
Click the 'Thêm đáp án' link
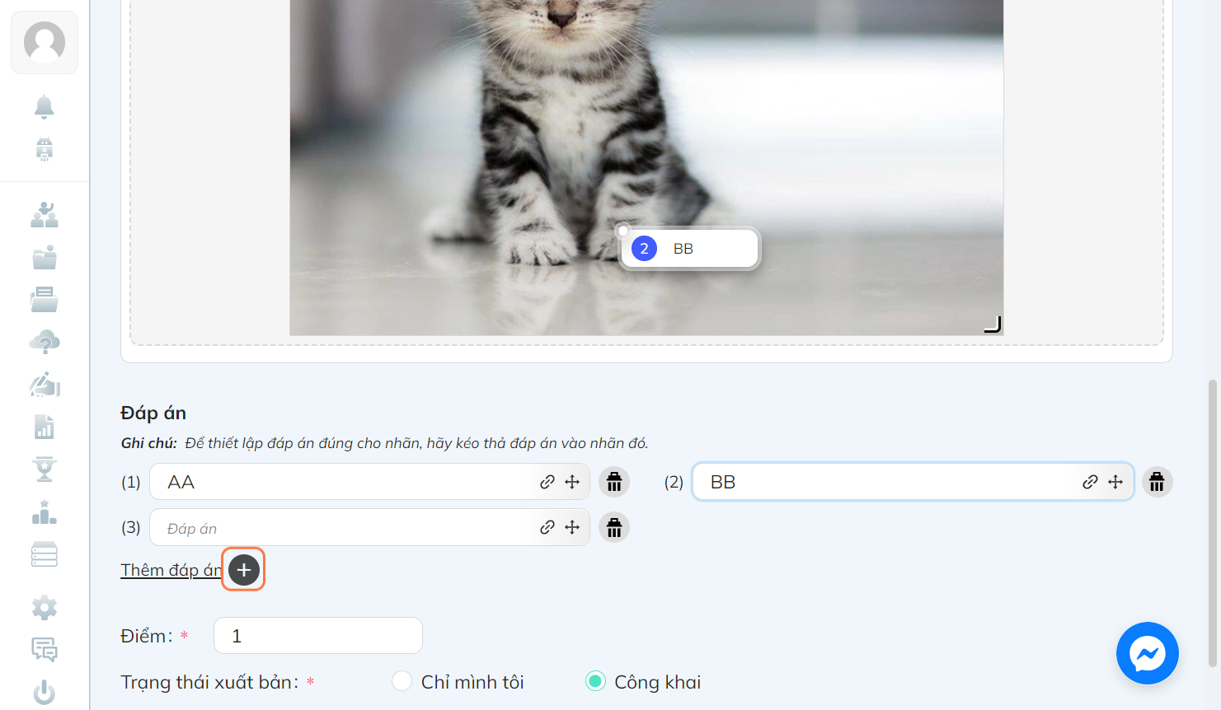click(x=171, y=570)
